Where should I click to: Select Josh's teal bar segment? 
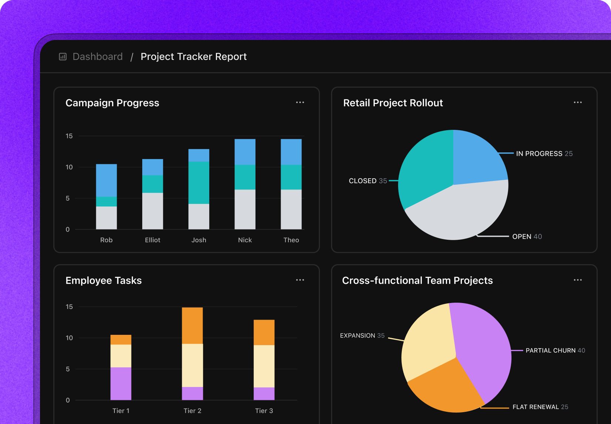point(199,183)
